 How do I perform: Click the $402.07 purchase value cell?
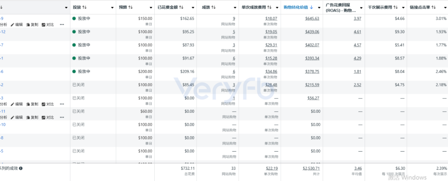[x=312, y=45]
